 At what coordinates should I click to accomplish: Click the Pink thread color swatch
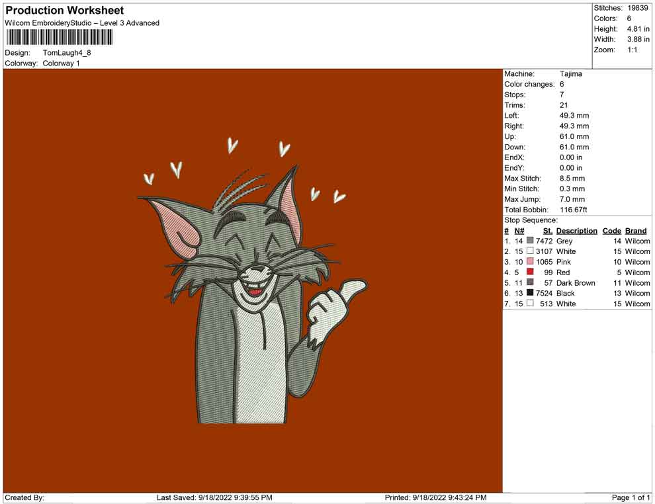pos(530,261)
